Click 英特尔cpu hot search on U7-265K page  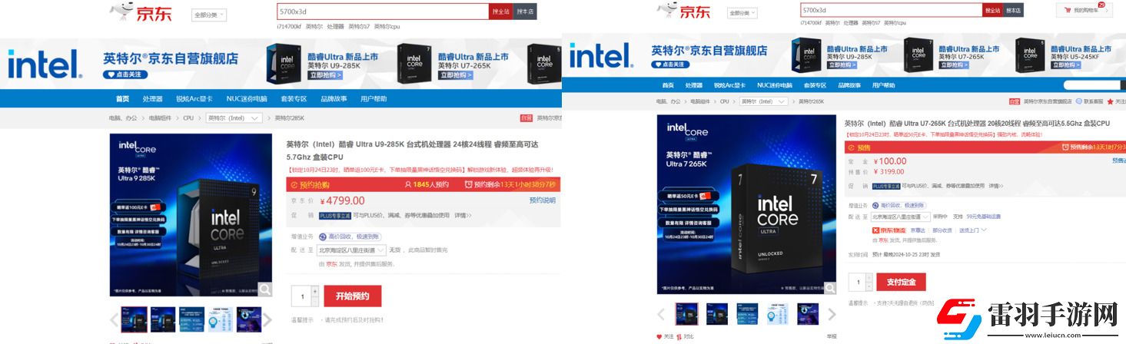point(895,23)
